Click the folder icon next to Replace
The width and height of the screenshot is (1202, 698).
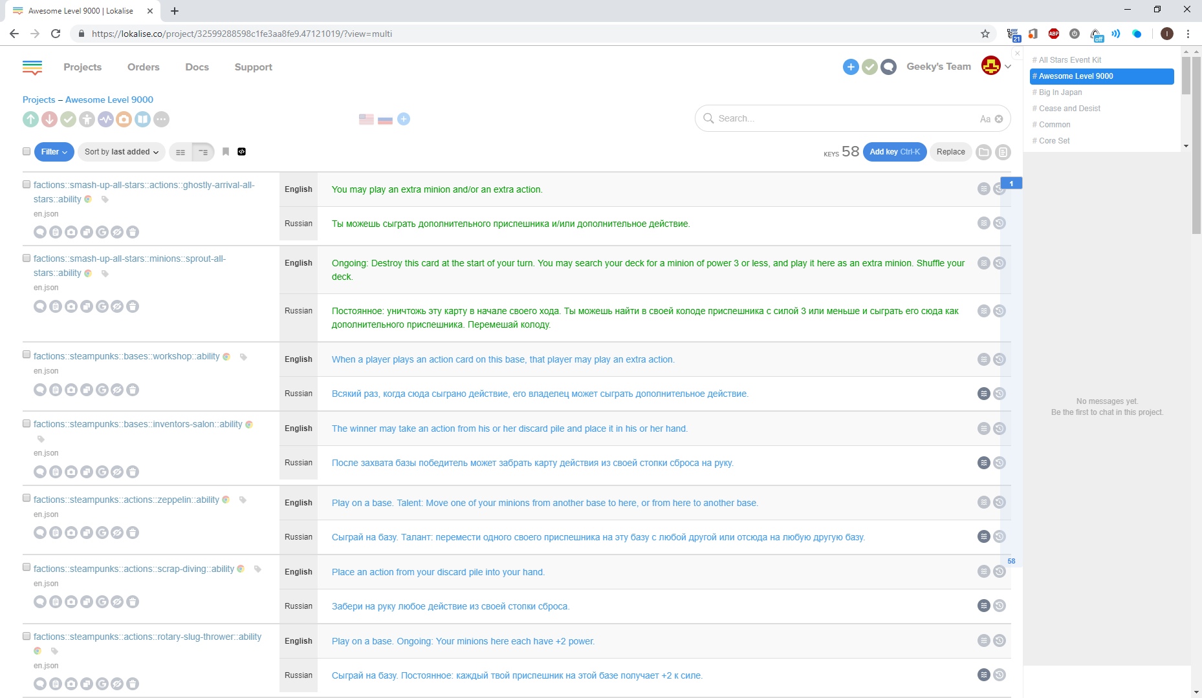(x=984, y=152)
